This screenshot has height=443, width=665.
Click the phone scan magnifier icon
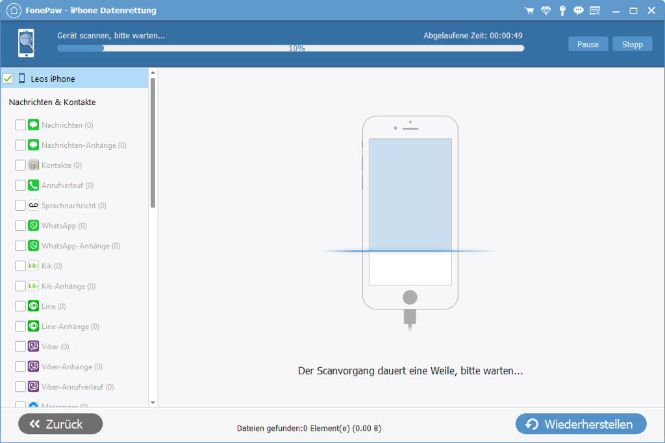[x=26, y=43]
